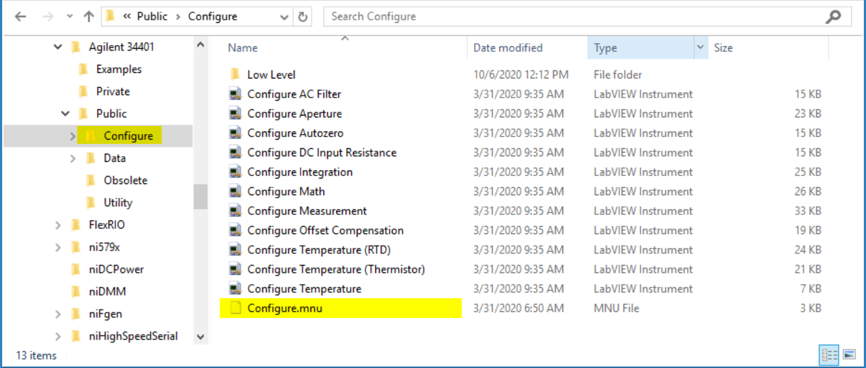Click the Low Level folder icon
Viewport: 866px width, 368px height.
pyautogui.click(x=235, y=75)
